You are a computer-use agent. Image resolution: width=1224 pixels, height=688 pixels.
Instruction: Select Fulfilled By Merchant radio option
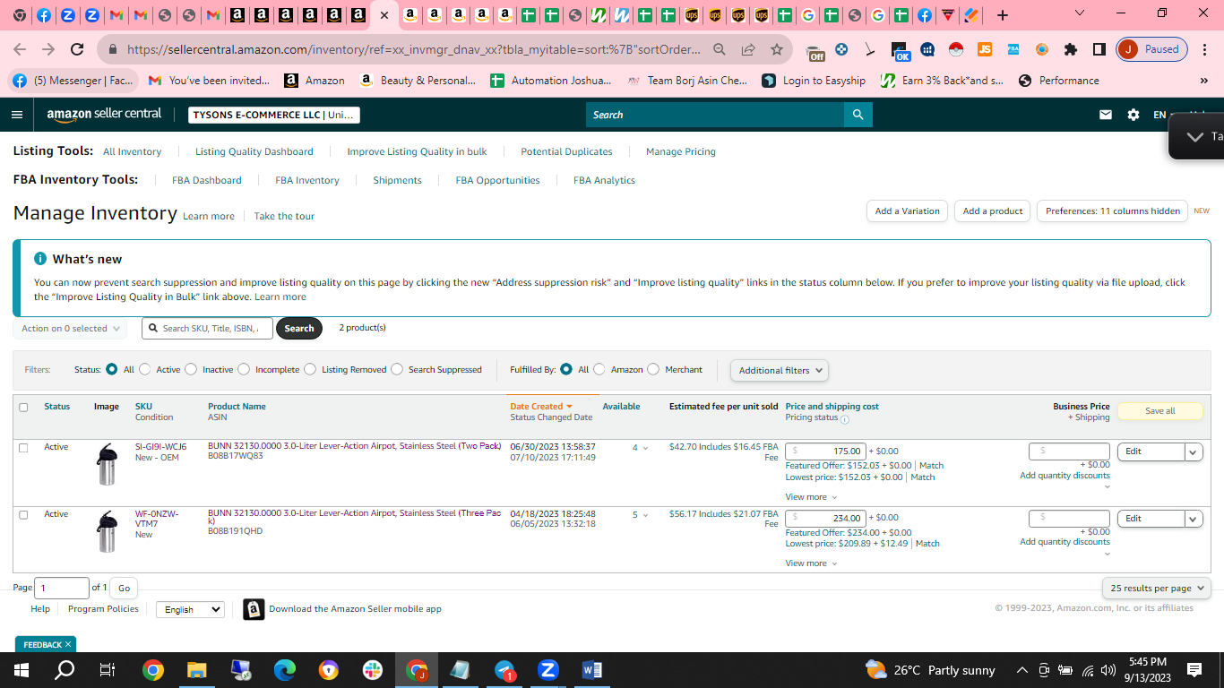pos(653,369)
